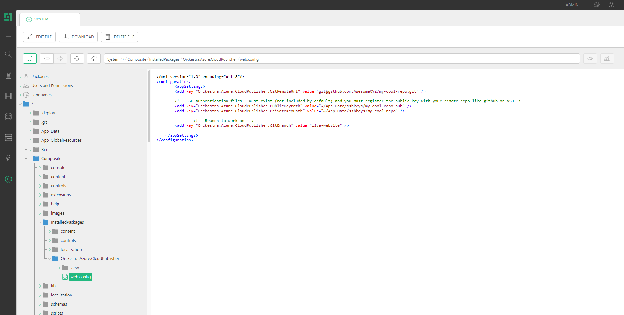Collapse the Composite folder
Image resolution: width=624 pixels, height=315 pixels.
point(30,159)
